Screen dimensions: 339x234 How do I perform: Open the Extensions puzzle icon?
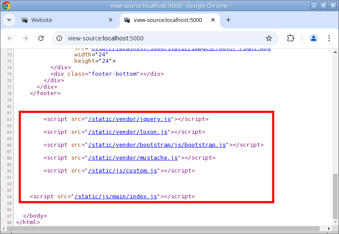pyautogui.click(x=290, y=38)
